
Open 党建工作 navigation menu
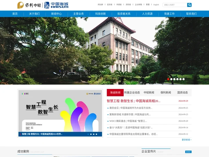click(x=169, y=14)
